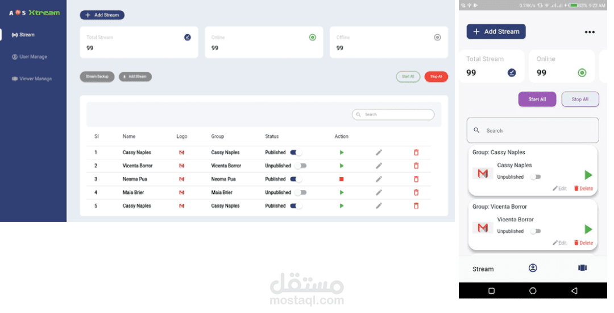This screenshot has height=313, width=614.
Task: Stop the Neoma Pua stream
Action: click(x=342, y=179)
